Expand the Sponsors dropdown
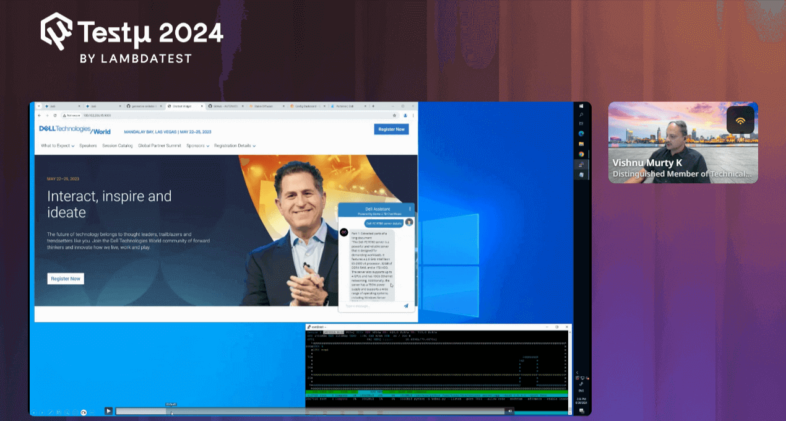This screenshot has height=421, width=786. coord(197,146)
